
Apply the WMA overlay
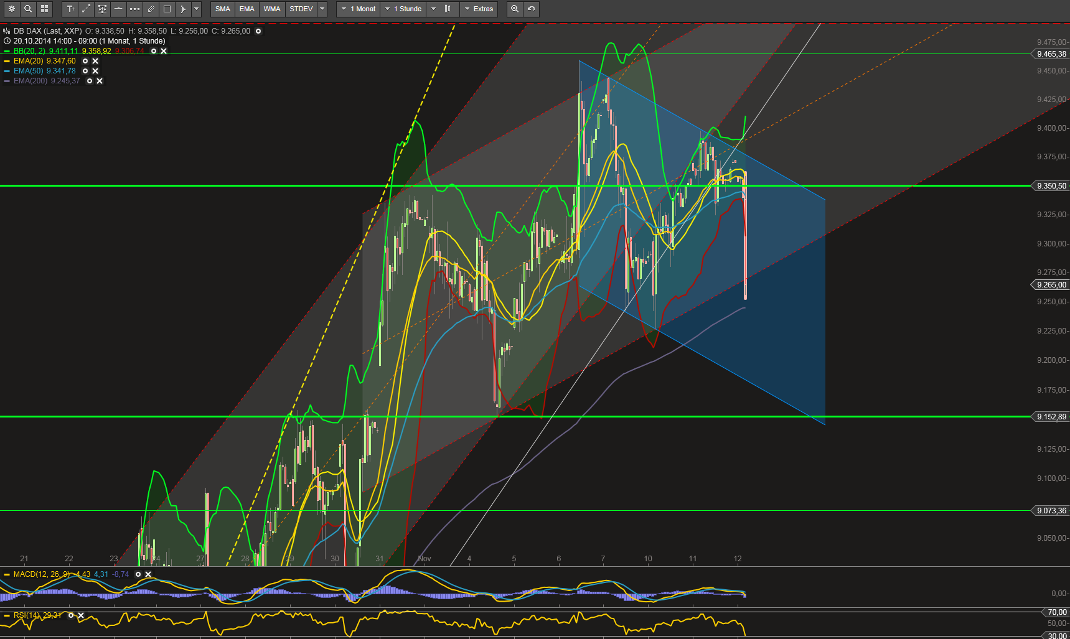click(271, 9)
